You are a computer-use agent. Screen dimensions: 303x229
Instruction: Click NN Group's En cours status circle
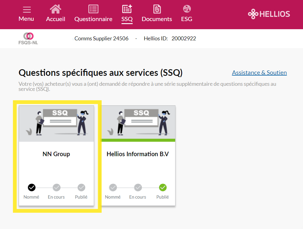[x=57, y=187]
